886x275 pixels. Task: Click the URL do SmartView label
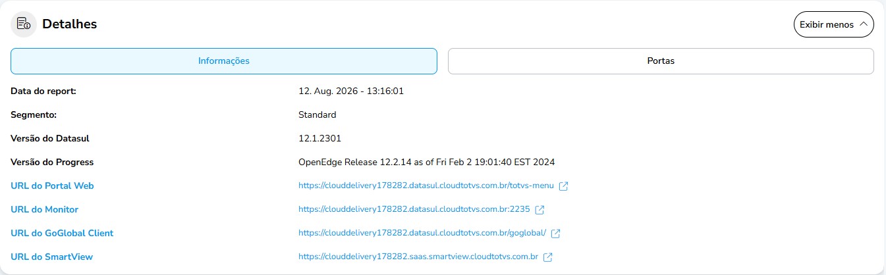tap(51, 257)
